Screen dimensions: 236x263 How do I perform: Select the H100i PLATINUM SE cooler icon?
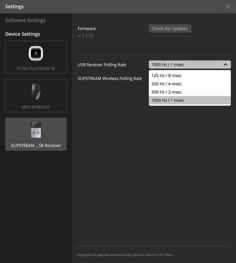tap(36, 53)
